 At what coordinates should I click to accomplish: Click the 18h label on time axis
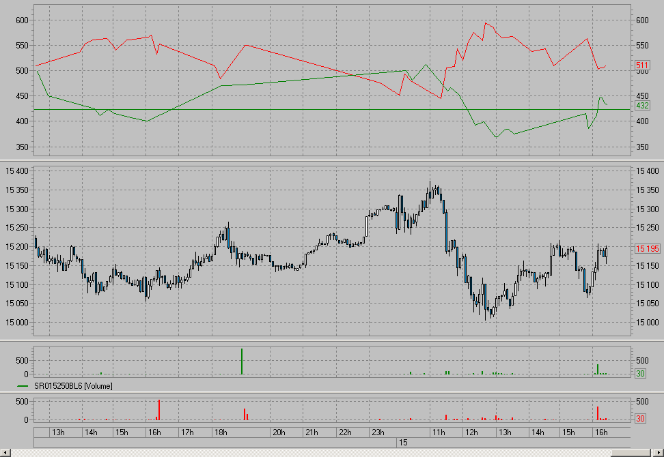pos(221,432)
